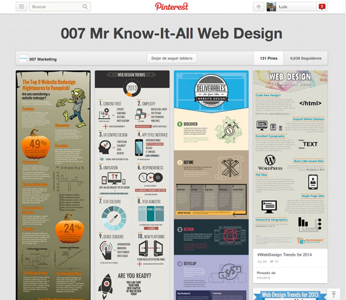Open the 007 Marketing profile link
Viewport: 346px width, 300px height.
tap(43, 59)
